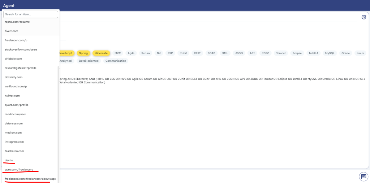Screen dimensions: 370x183
Task: Click the JSON skill tag
Action: [239, 53]
